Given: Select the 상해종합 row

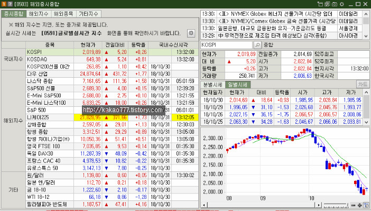Looking at the screenshot, I should click(x=112, y=125).
